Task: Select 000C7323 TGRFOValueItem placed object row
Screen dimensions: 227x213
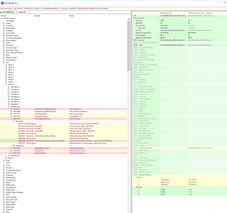Action: (64, 143)
